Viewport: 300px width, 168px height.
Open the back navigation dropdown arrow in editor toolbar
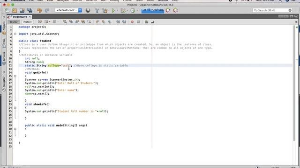coord(50,22)
